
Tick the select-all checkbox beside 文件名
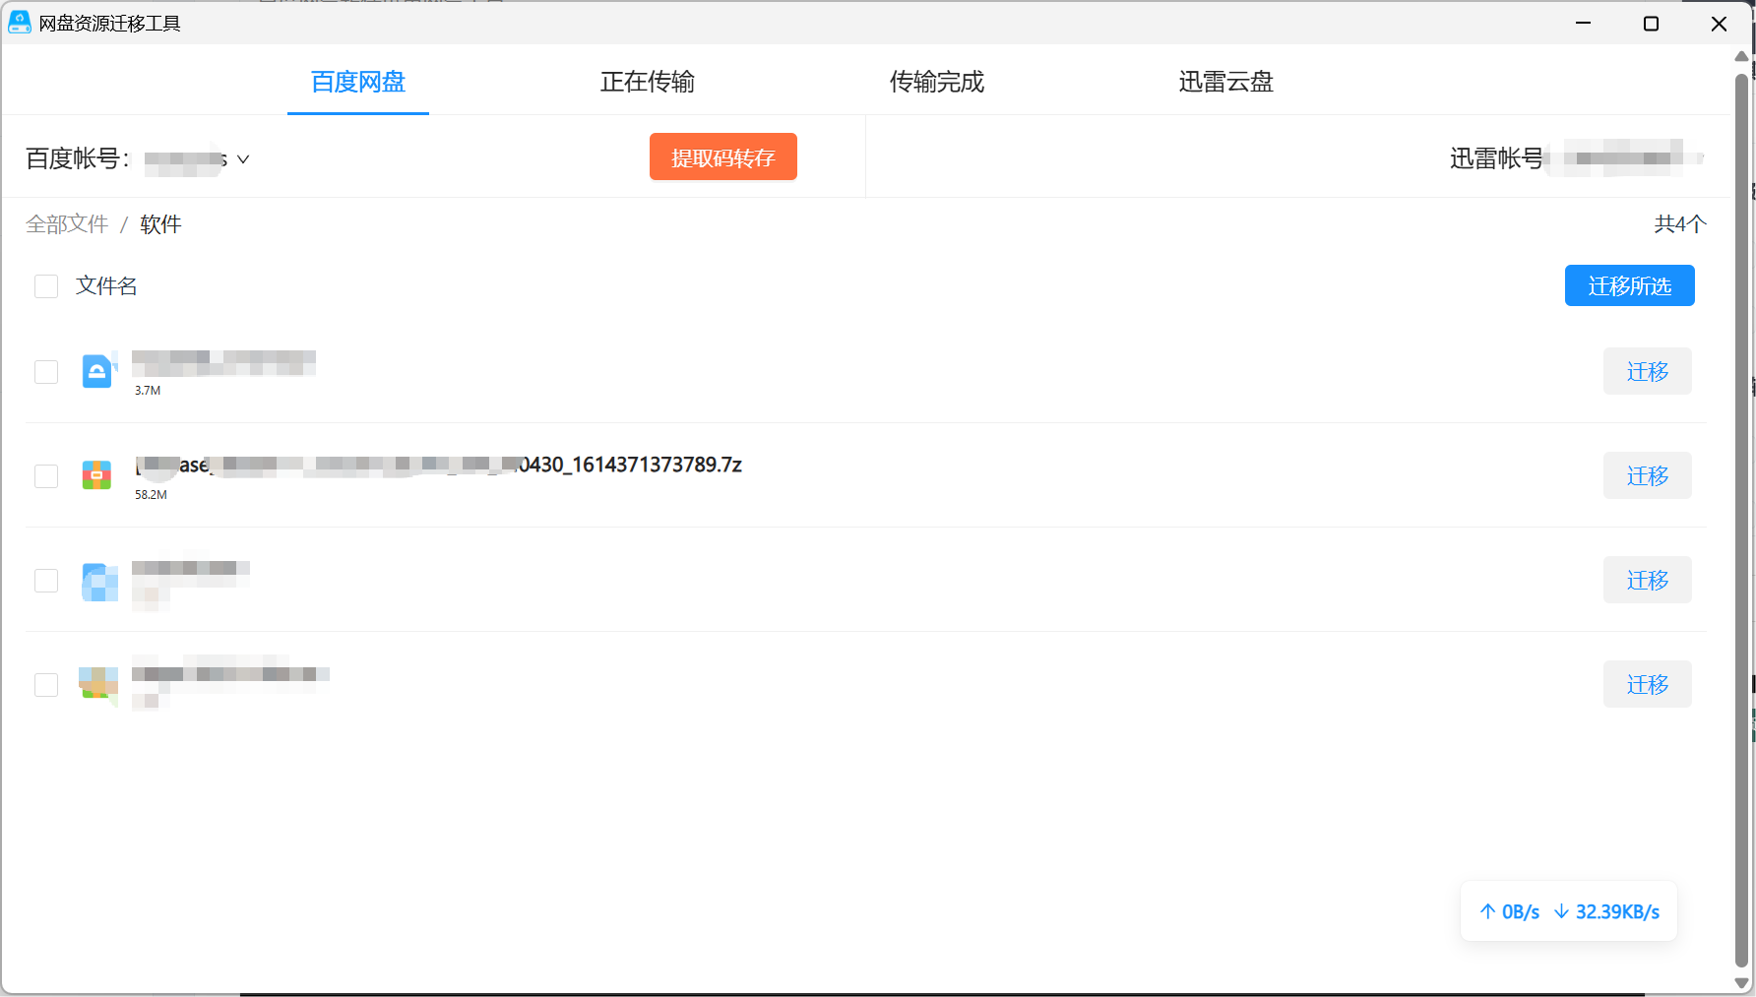click(46, 286)
